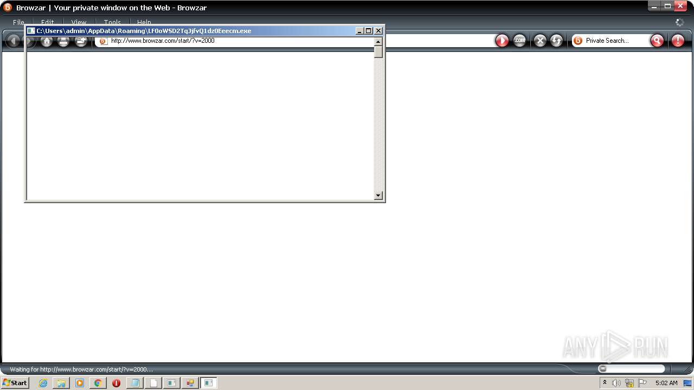This screenshot has height=390, width=694.
Task: Show hidden system tray icons
Action: (605, 382)
